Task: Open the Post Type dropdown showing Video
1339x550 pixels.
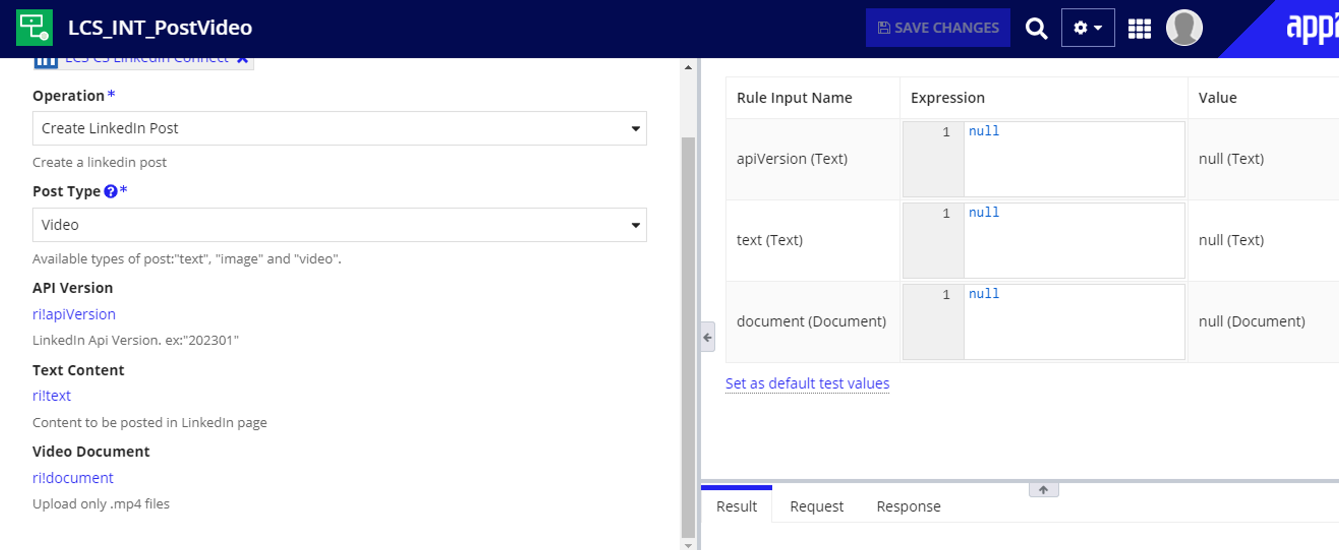Action: point(339,225)
